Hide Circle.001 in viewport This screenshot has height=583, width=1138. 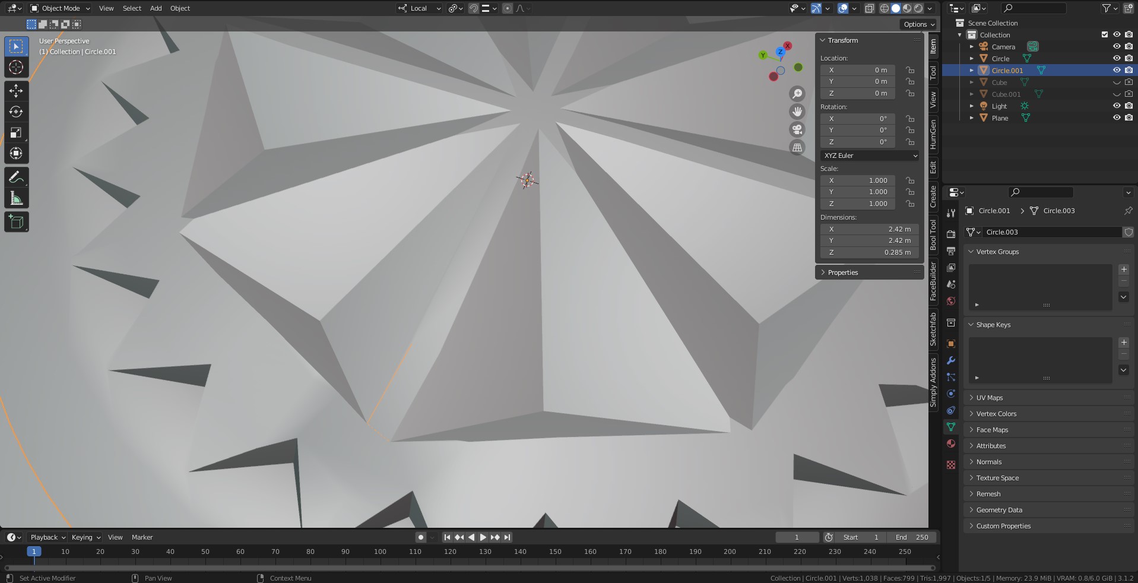click(1117, 70)
